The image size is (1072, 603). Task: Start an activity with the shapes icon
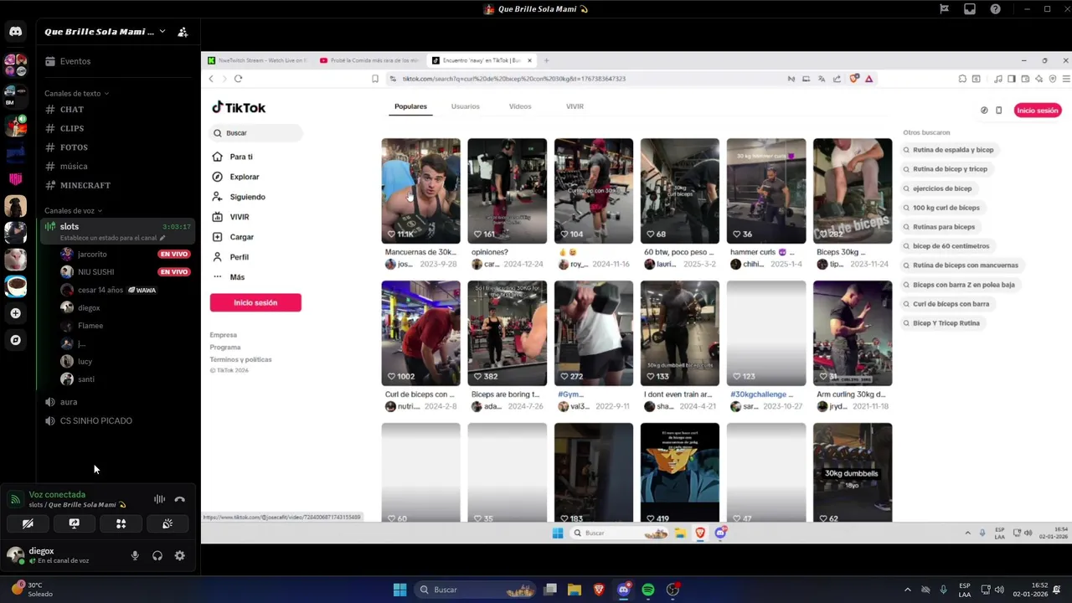pos(121,523)
